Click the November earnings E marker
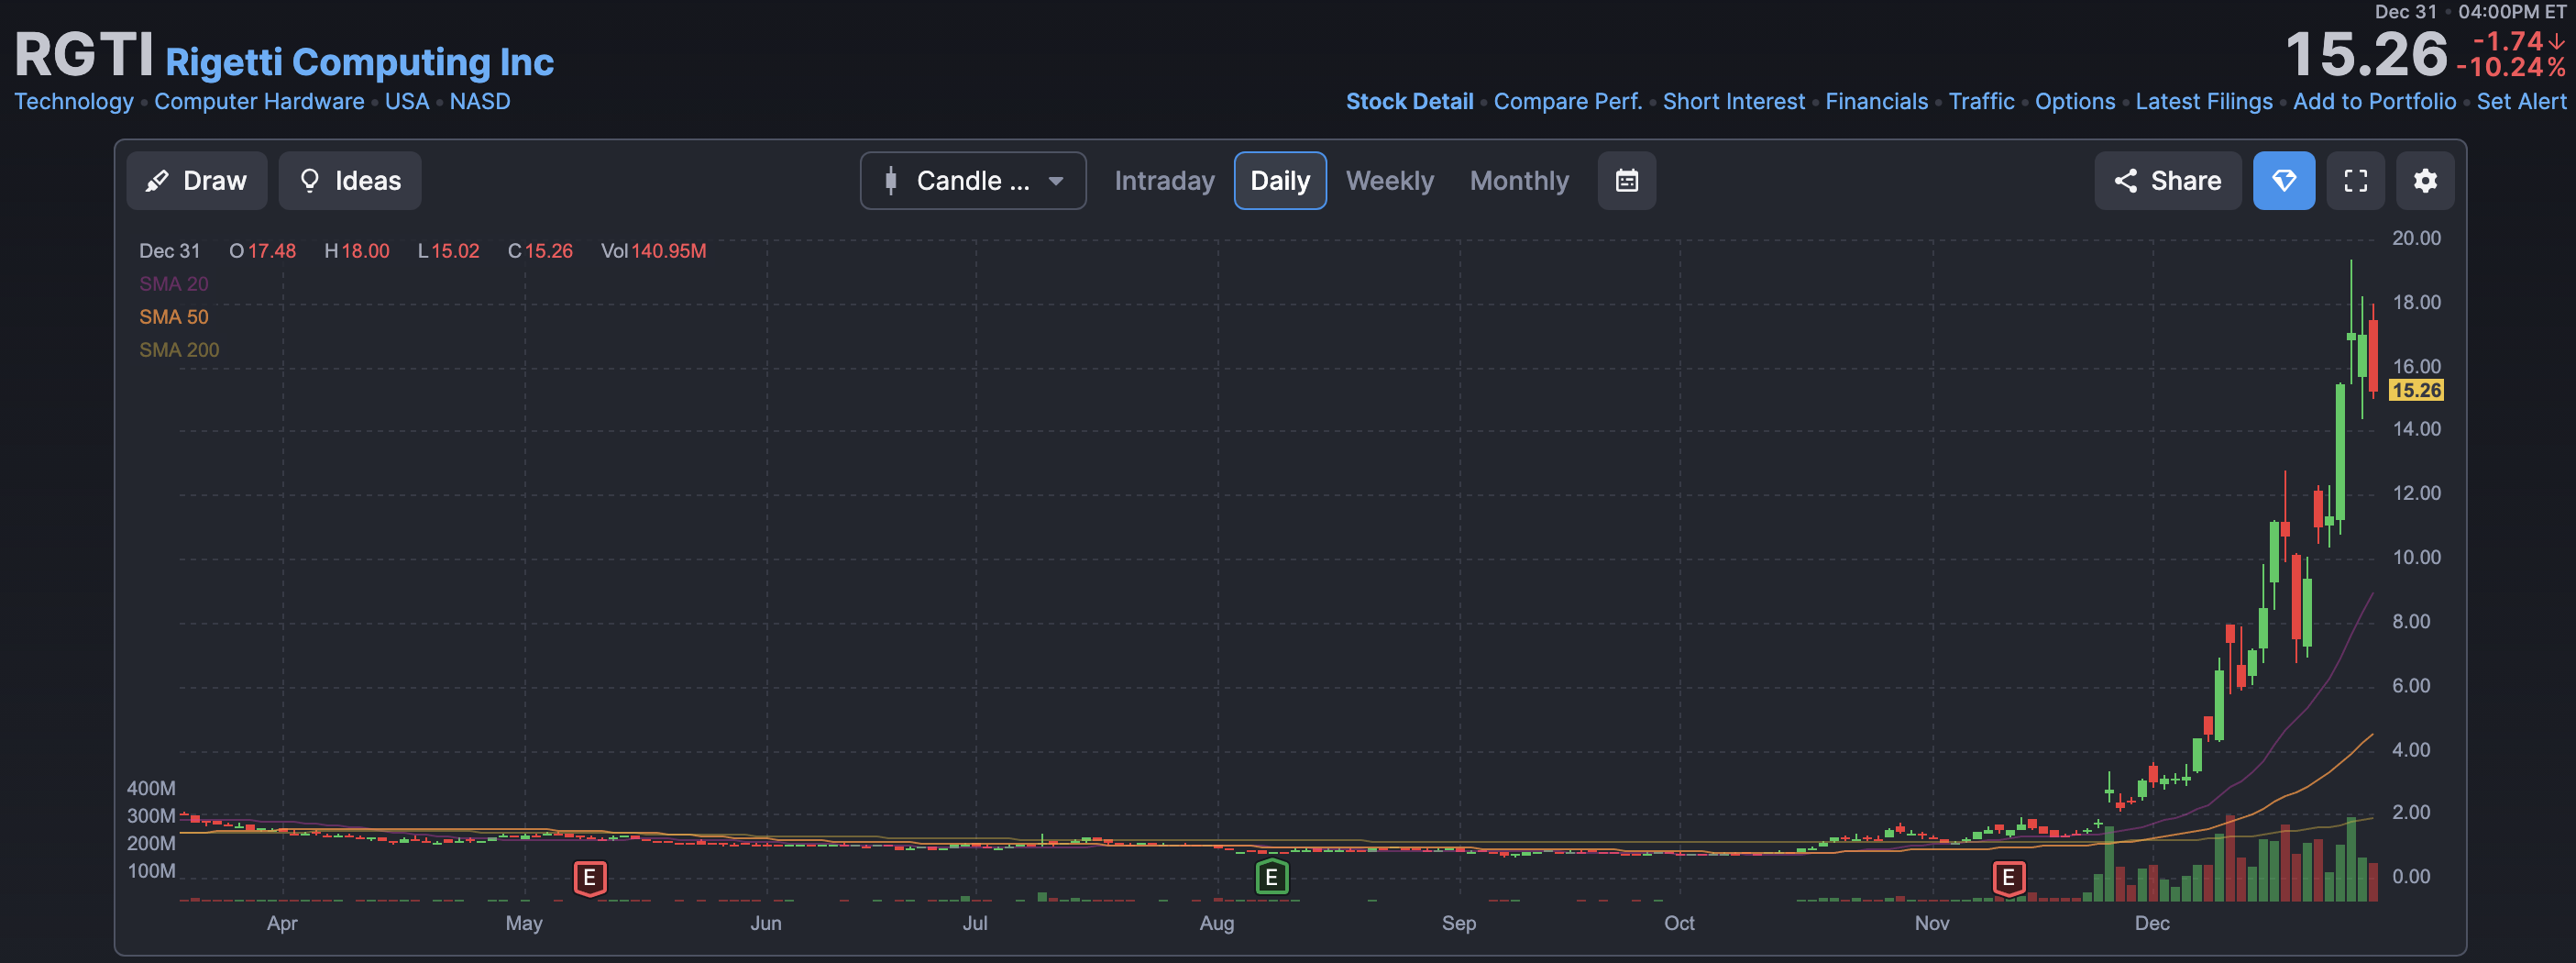The image size is (2576, 963). (2008, 878)
